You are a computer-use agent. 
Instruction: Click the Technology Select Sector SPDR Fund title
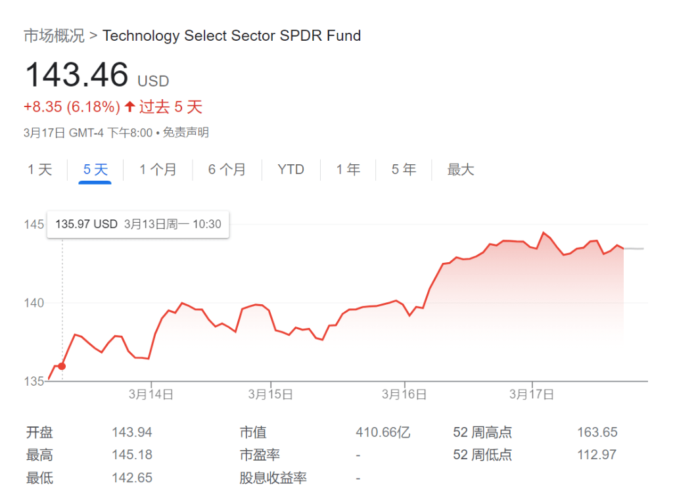232,35
